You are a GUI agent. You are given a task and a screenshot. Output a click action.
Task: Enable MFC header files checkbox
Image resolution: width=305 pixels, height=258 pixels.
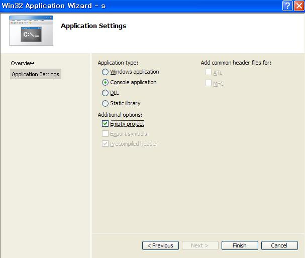point(208,83)
